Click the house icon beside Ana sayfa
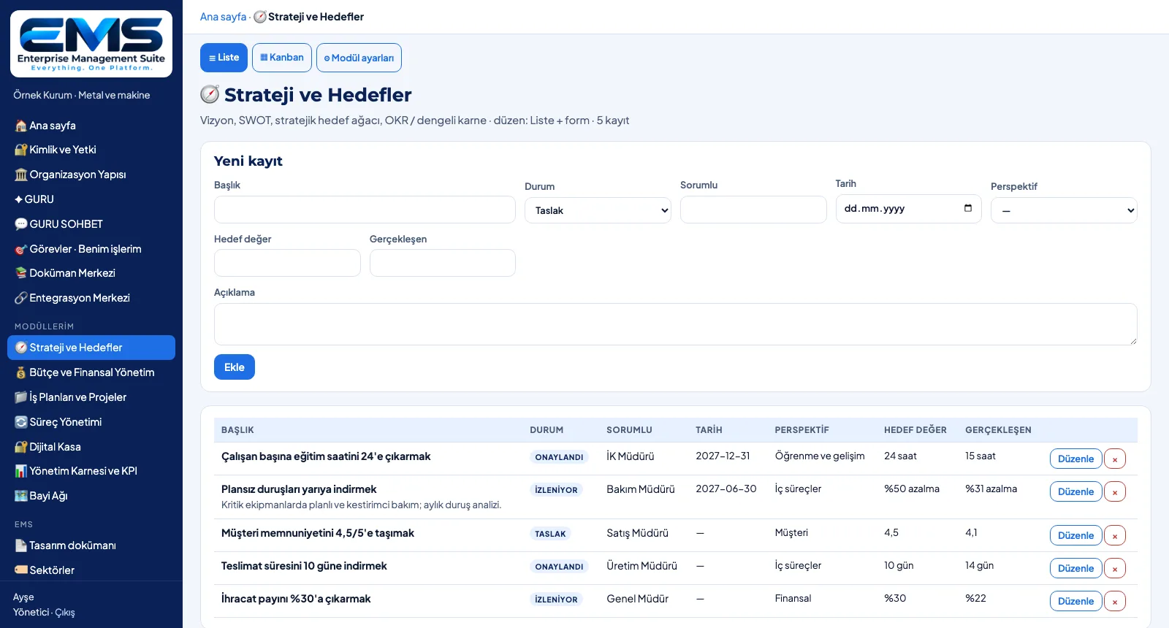The width and height of the screenshot is (1169, 628). pos(21,126)
